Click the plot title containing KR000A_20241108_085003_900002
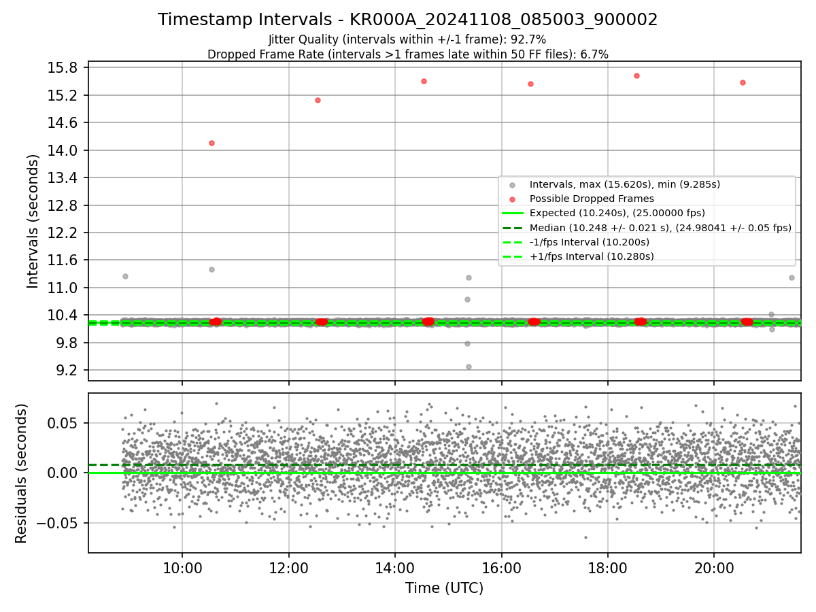The height and width of the screenshot is (612, 816). 407,20
